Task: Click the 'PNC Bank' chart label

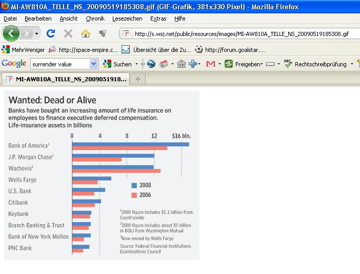Action: tap(20, 248)
